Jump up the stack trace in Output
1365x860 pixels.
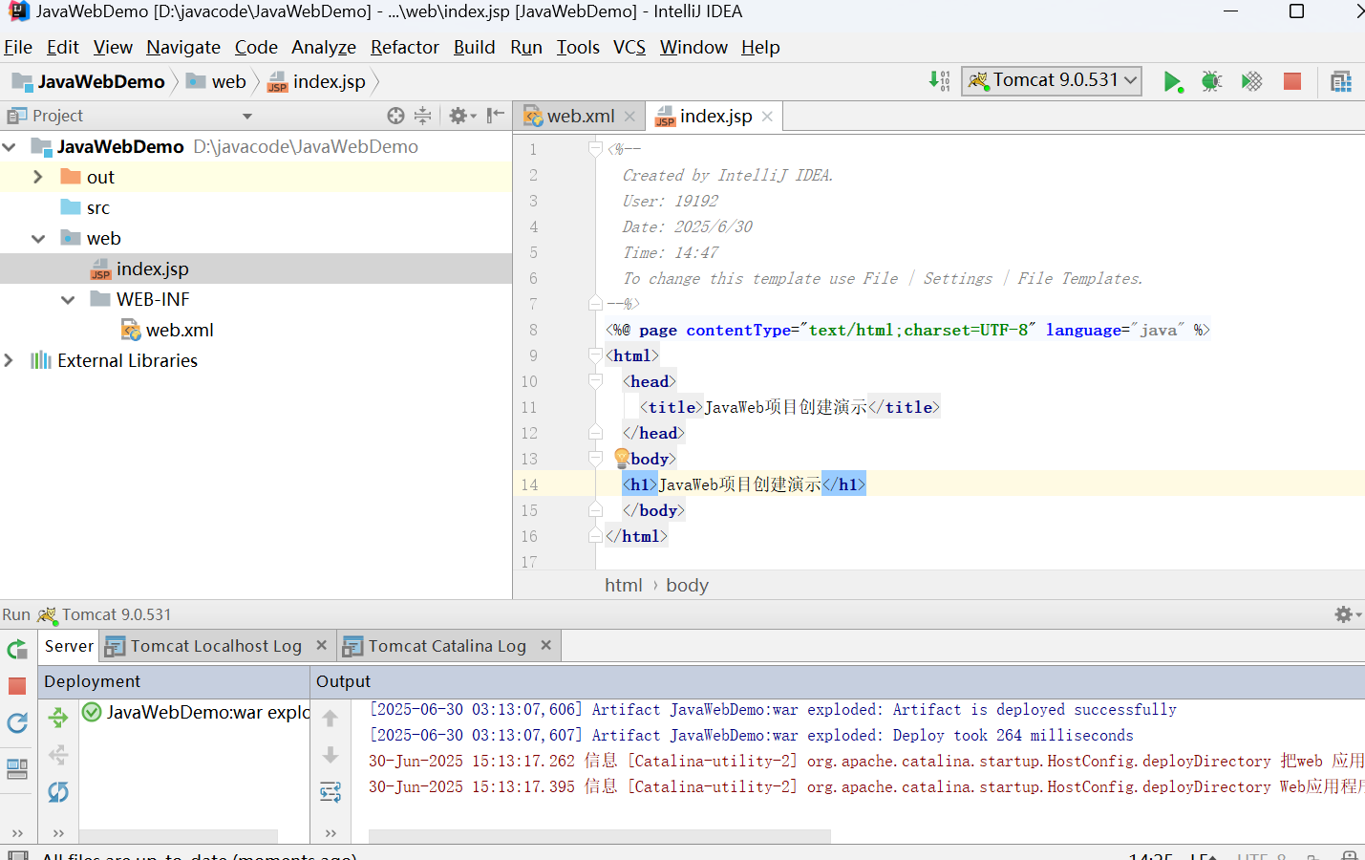tap(331, 718)
